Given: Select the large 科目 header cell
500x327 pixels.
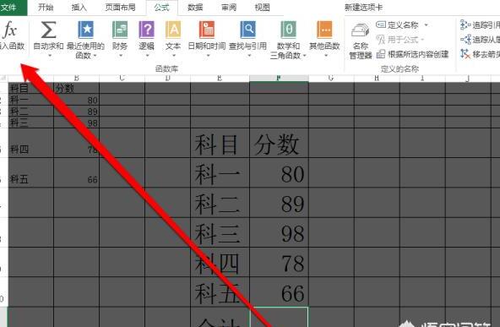Looking at the screenshot, I should click(220, 143).
